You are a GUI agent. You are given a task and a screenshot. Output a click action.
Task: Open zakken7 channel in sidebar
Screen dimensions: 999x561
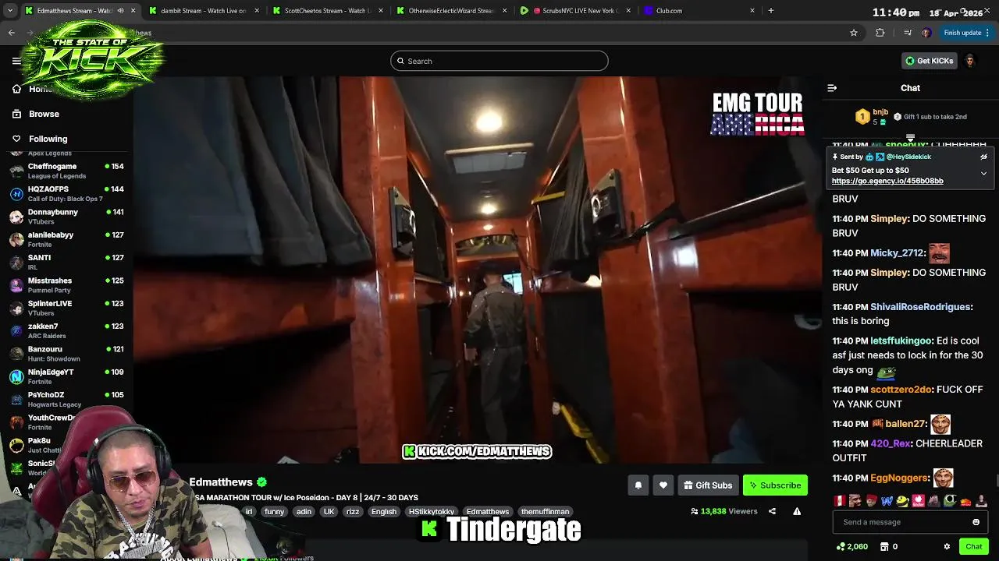pos(66,330)
